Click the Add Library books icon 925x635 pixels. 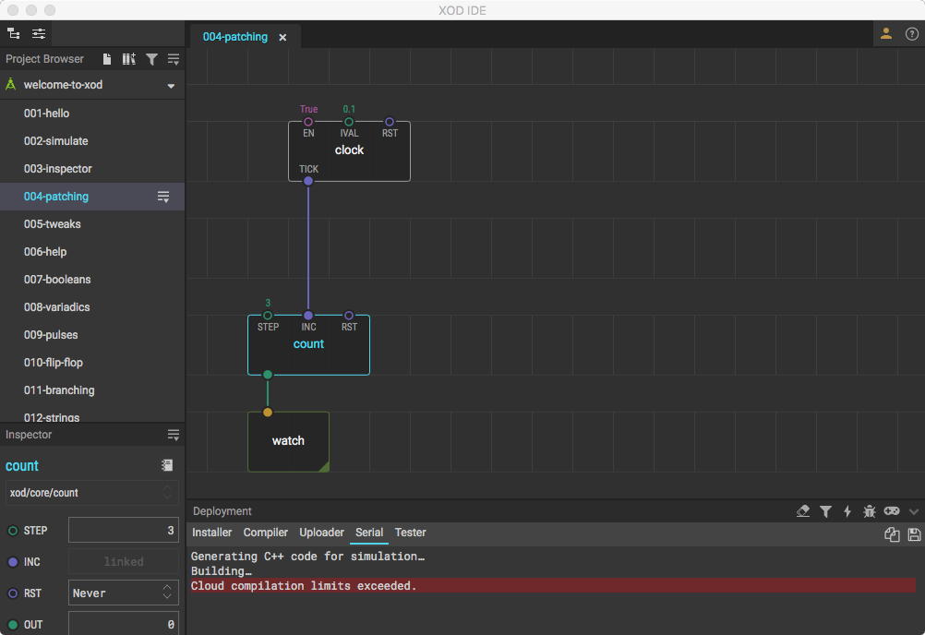129,59
